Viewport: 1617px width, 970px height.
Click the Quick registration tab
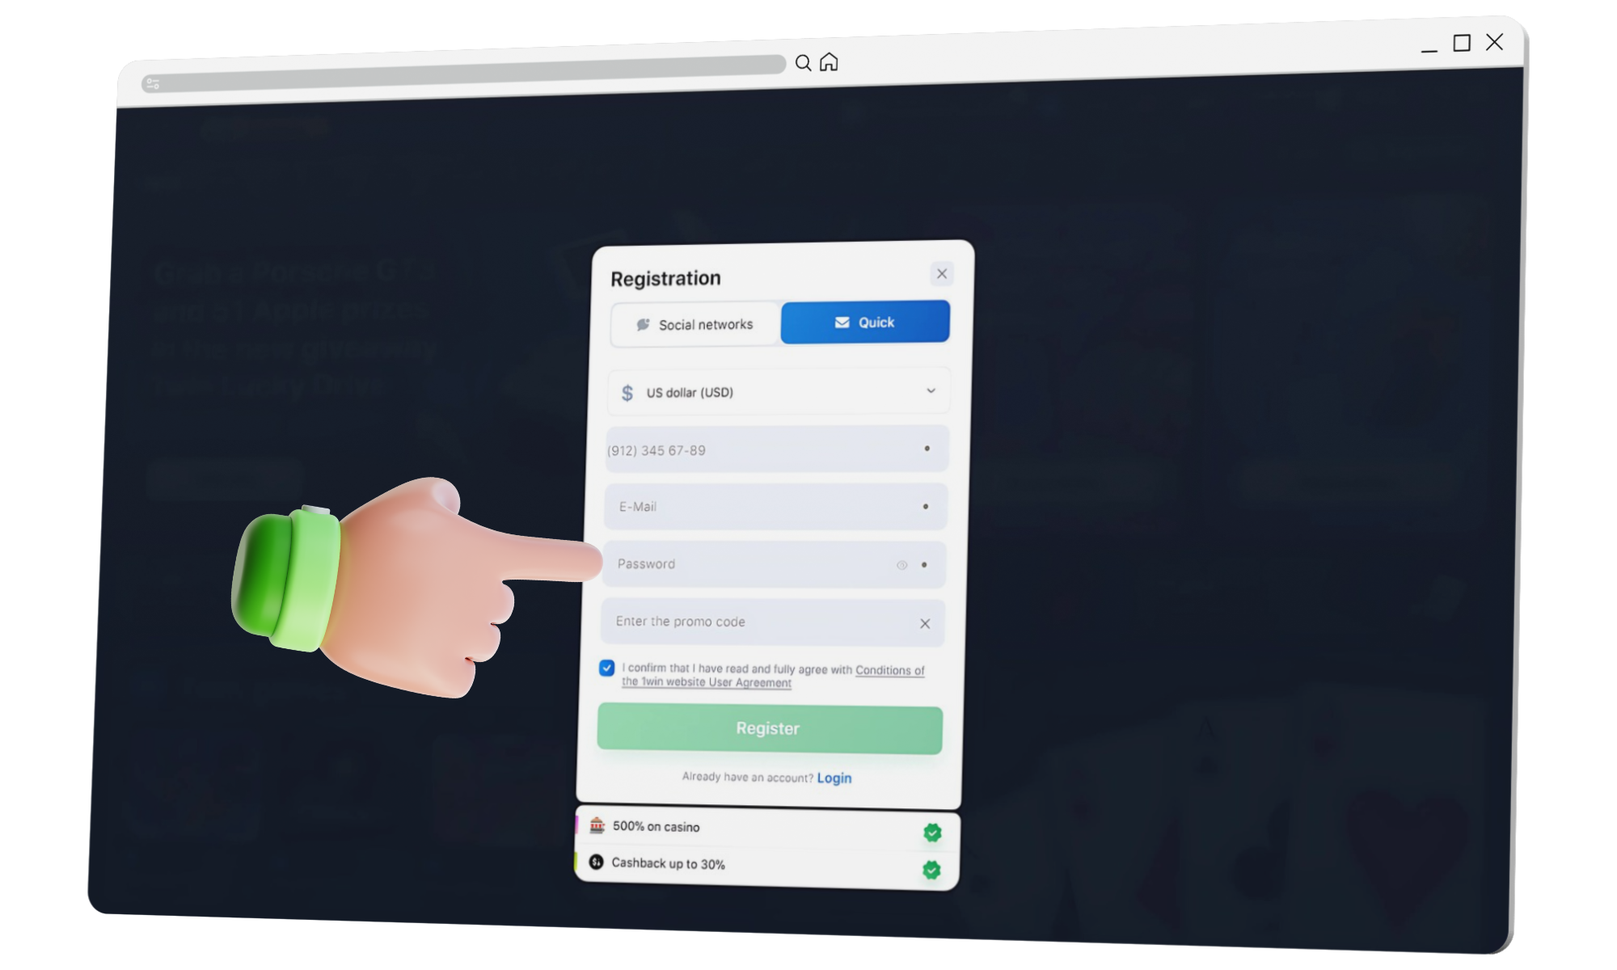(865, 324)
